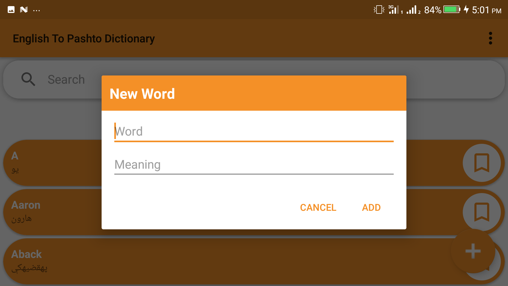Screen dimensions: 508x286
Task: Select the dictionary entry 'Aaron'
Action: click(53, 212)
